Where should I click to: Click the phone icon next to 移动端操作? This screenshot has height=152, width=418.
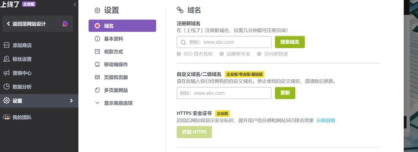click(x=97, y=65)
